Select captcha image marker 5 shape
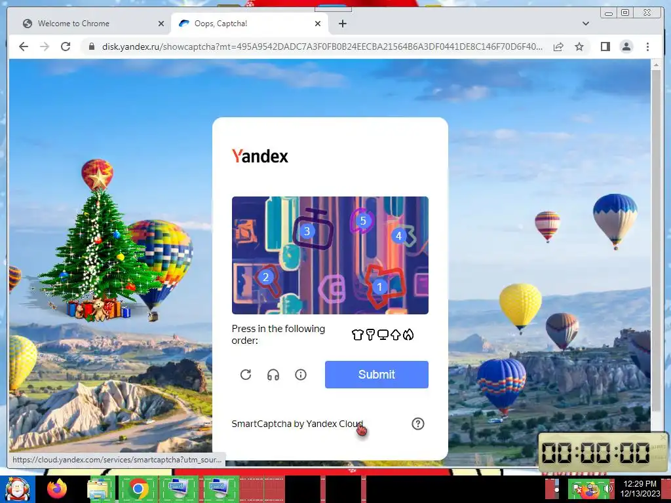This screenshot has width=671, height=503. click(363, 221)
